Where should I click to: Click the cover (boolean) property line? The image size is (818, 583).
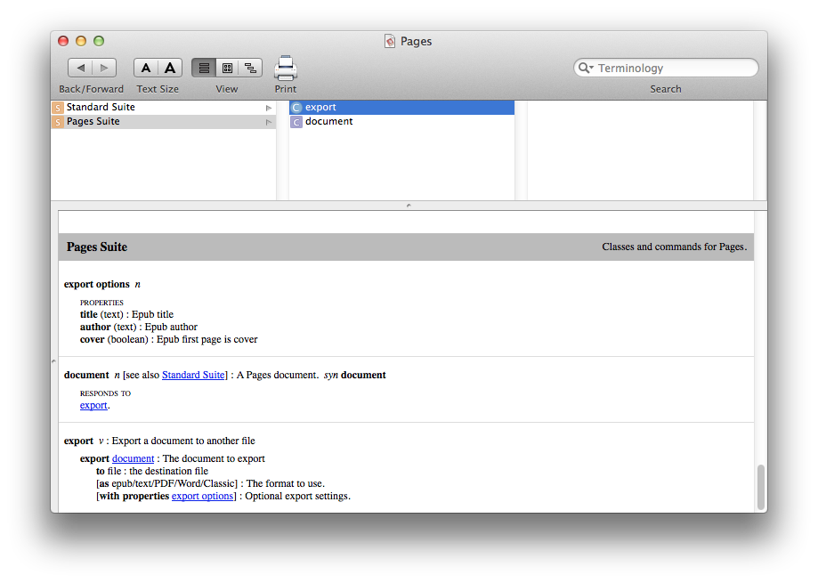pyautogui.click(x=168, y=339)
